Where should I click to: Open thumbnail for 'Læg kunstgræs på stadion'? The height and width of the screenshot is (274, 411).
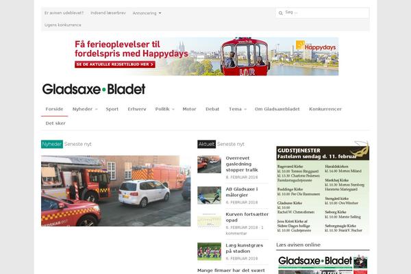tap(209, 251)
